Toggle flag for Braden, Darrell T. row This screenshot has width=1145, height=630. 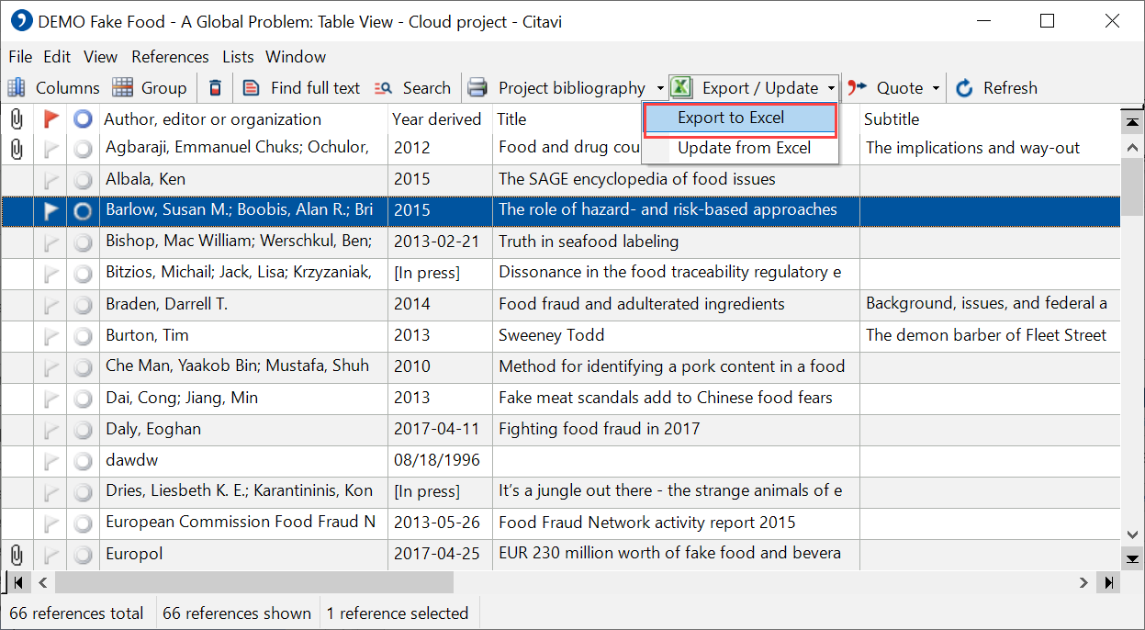51,304
